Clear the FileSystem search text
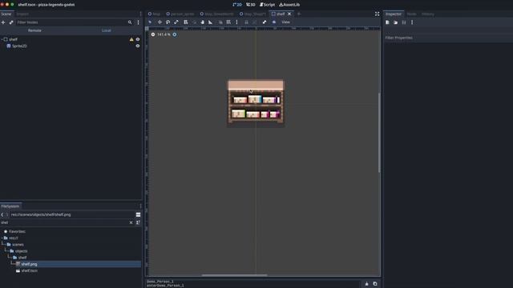 [131, 222]
